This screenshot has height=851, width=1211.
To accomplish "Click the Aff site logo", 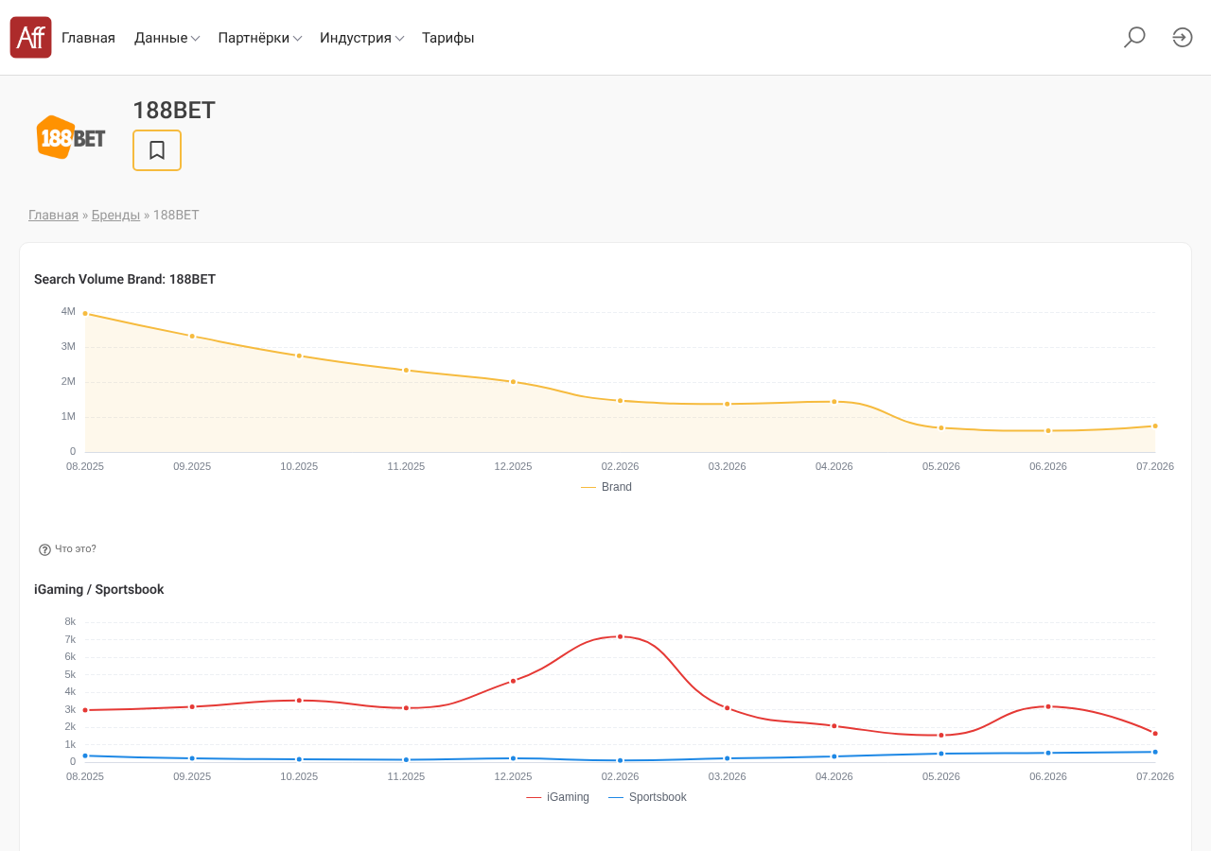I will pos(30,37).
